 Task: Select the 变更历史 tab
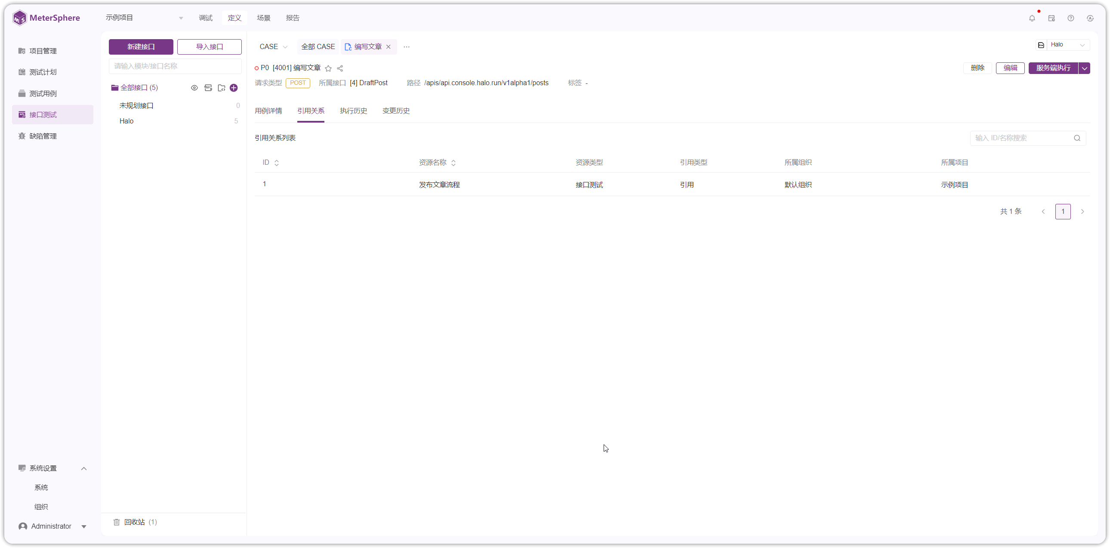(396, 111)
